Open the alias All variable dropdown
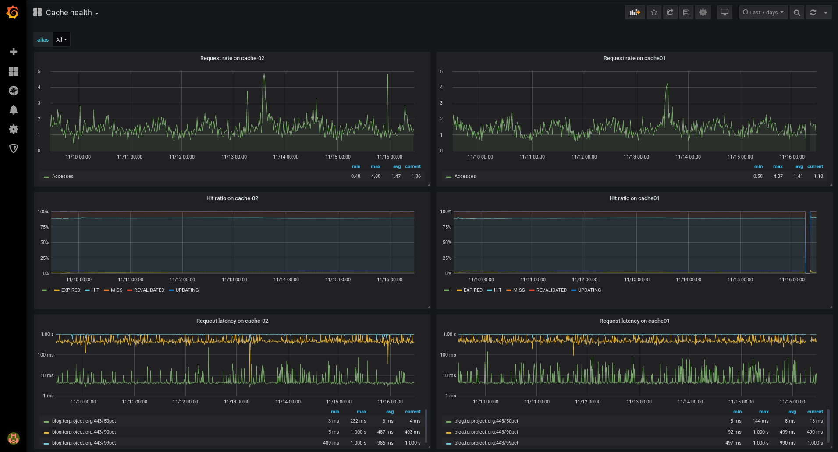 coord(61,39)
